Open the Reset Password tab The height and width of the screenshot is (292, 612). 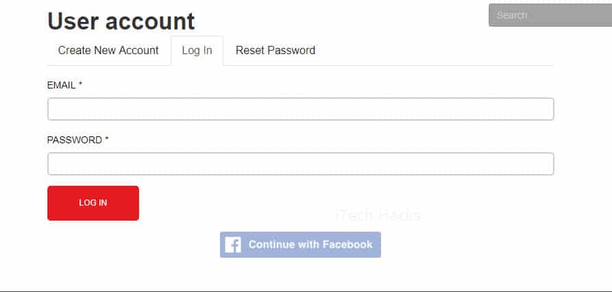pyautogui.click(x=275, y=51)
